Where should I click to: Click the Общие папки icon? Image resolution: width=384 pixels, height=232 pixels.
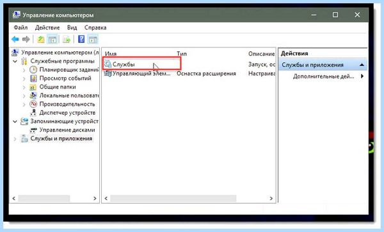tap(33, 87)
